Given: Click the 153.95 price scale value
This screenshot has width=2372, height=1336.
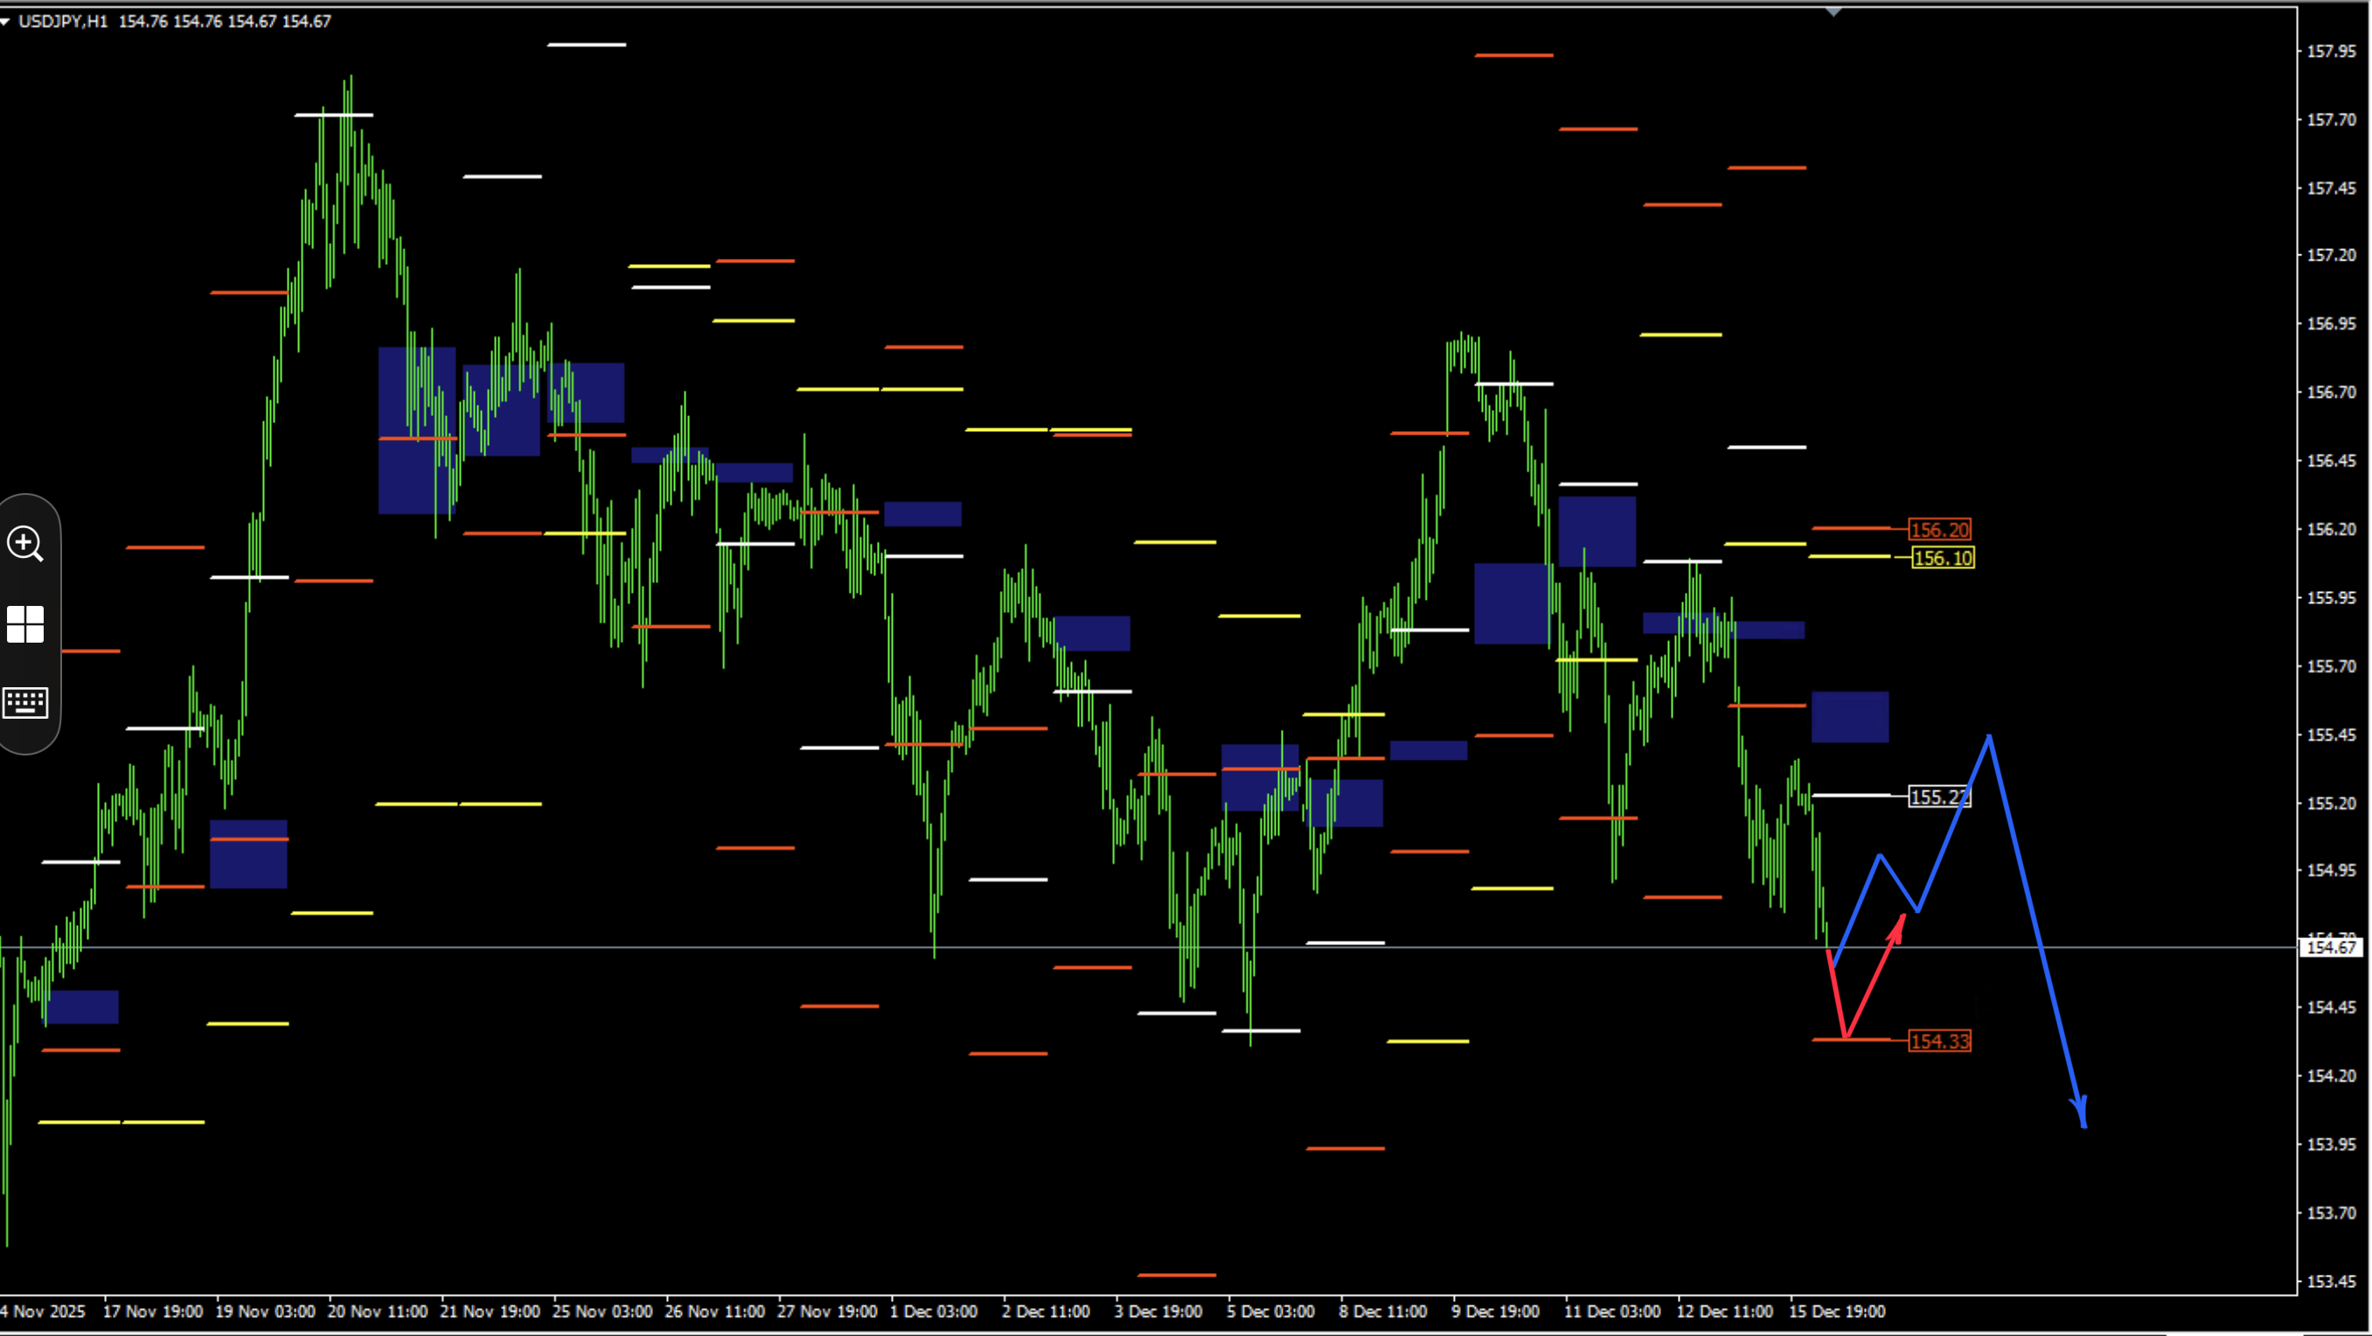Looking at the screenshot, I should click(x=2331, y=1144).
